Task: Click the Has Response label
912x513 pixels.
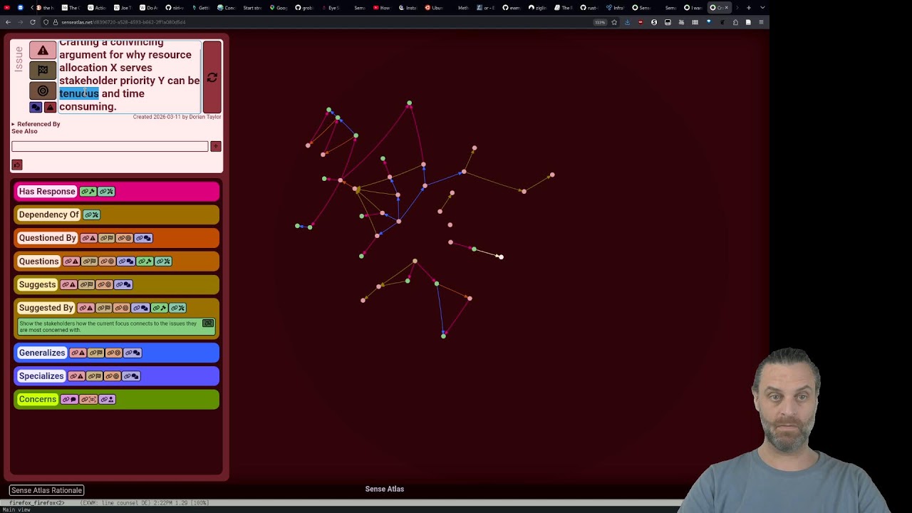Action: 47,192
